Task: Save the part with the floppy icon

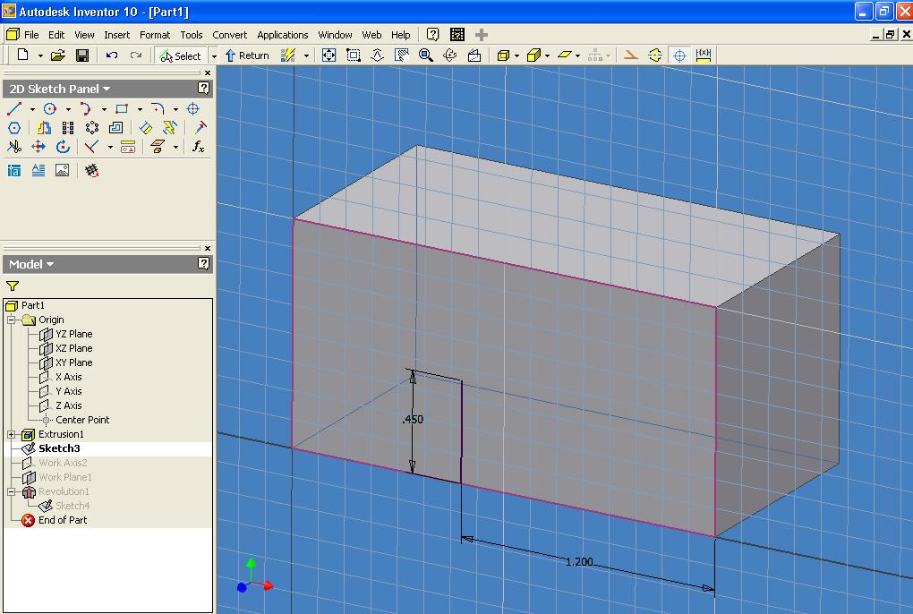Action: [x=82, y=55]
